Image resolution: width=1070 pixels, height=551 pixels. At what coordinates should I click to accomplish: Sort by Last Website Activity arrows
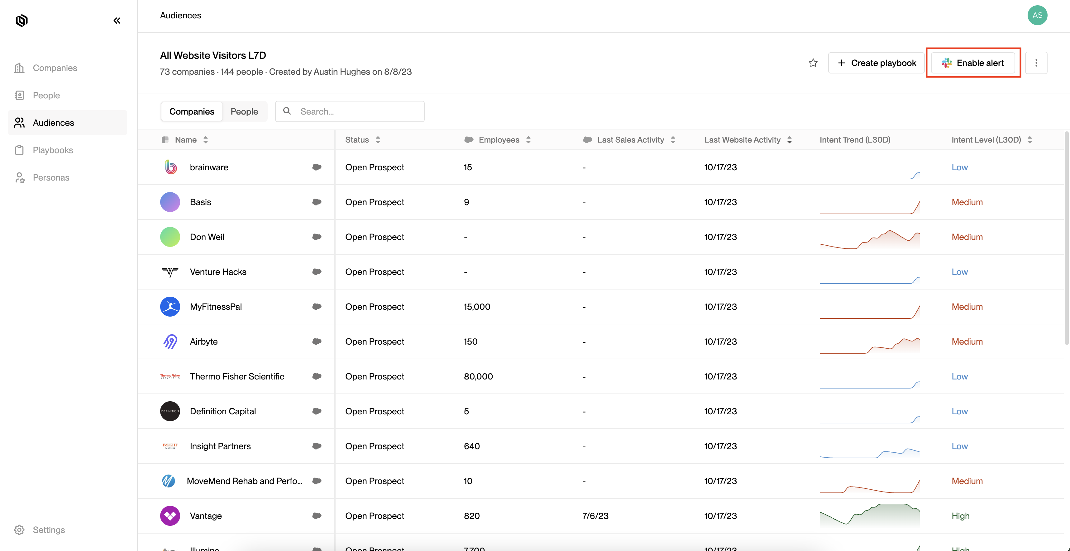[x=789, y=140]
